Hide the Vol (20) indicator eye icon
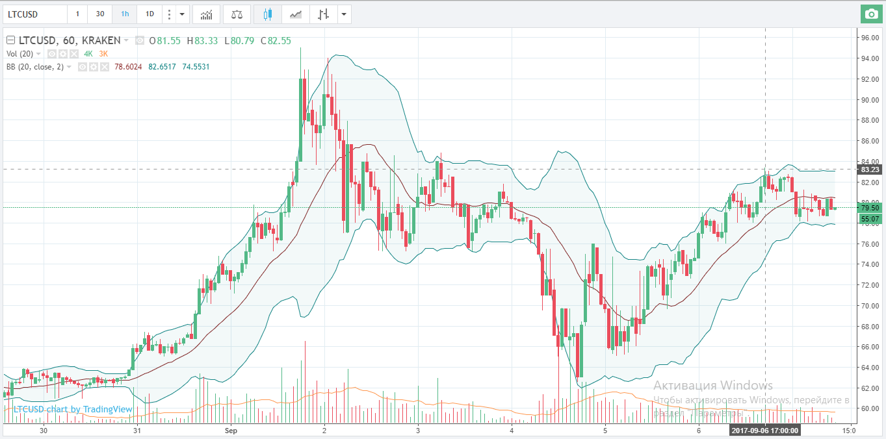 (53, 54)
